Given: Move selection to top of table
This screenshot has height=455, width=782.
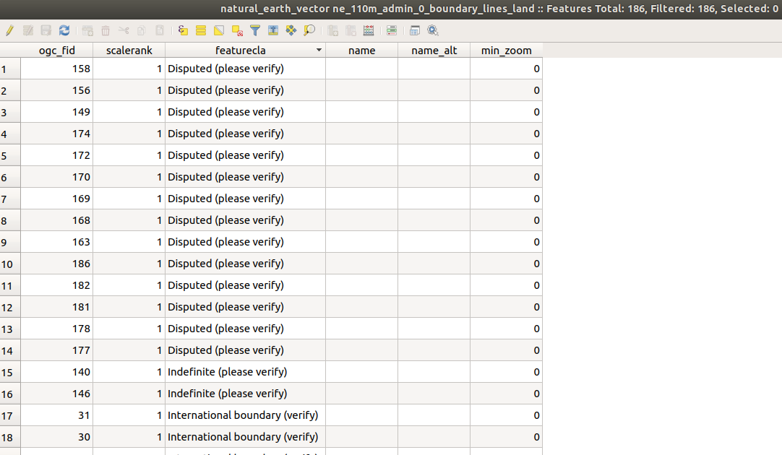Looking at the screenshot, I should (x=273, y=30).
